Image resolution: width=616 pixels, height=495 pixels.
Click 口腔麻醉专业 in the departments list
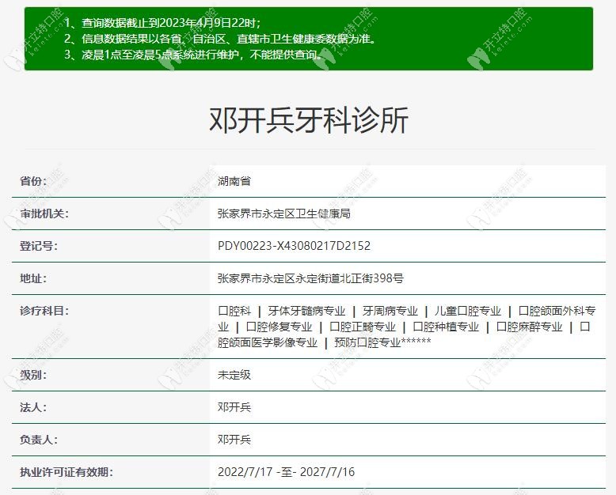[x=529, y=327]
